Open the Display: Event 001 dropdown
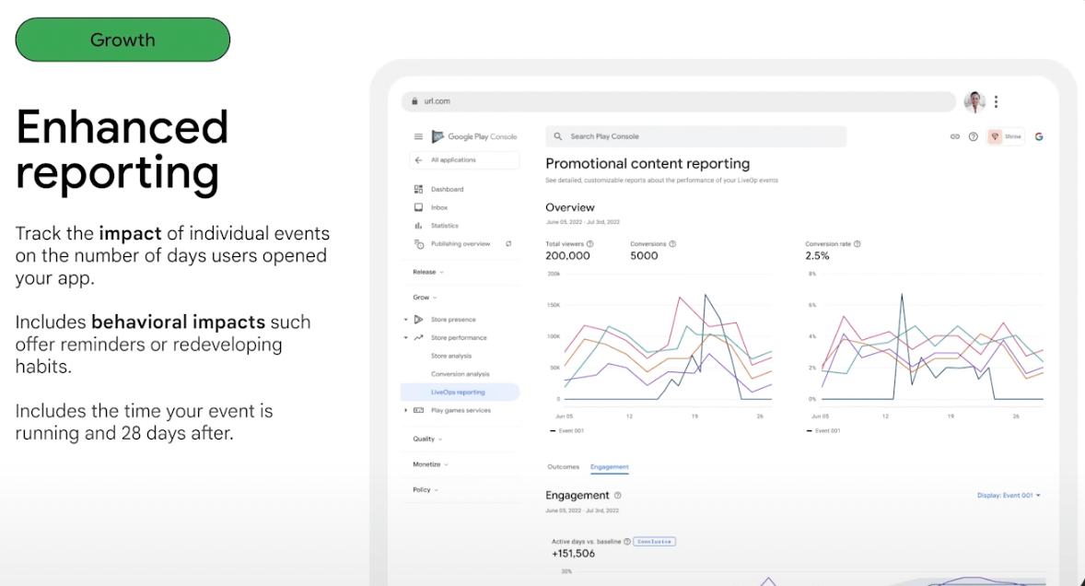The image size is (1085, 586). click(x=1009, y=496)
